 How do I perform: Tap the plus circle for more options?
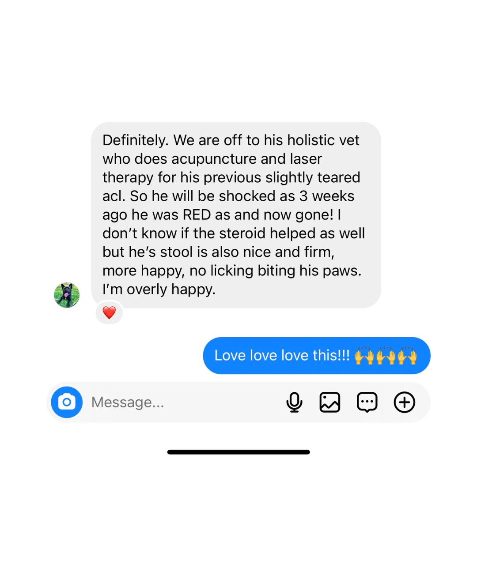click(405, 402)
